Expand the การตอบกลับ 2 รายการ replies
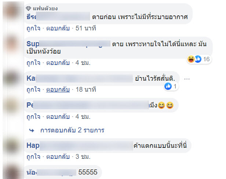The height and width of the screenshot is (179, 226). tap(72, 130)
